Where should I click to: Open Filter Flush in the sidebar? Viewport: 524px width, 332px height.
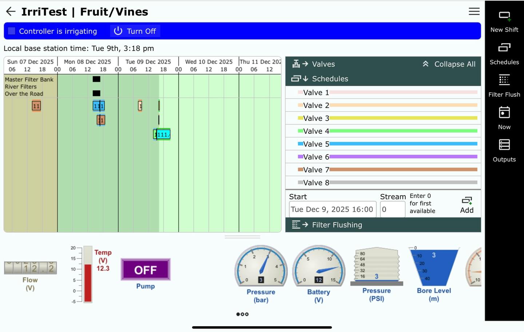point(504,86)
